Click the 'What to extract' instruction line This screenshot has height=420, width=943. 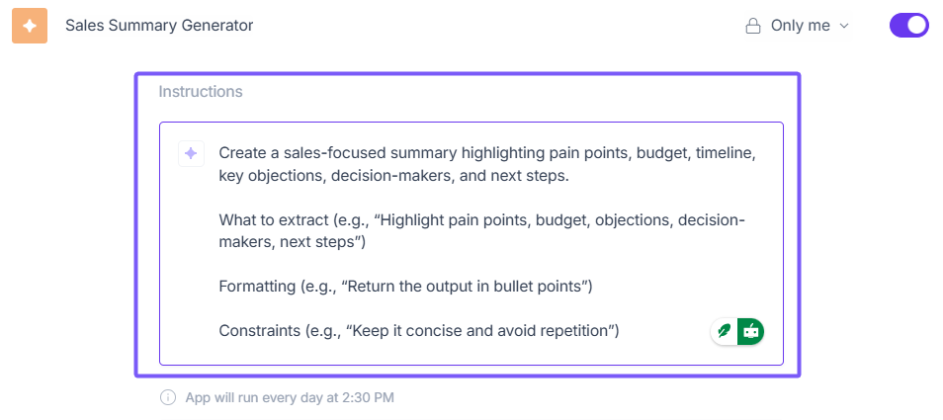[481, 219]
